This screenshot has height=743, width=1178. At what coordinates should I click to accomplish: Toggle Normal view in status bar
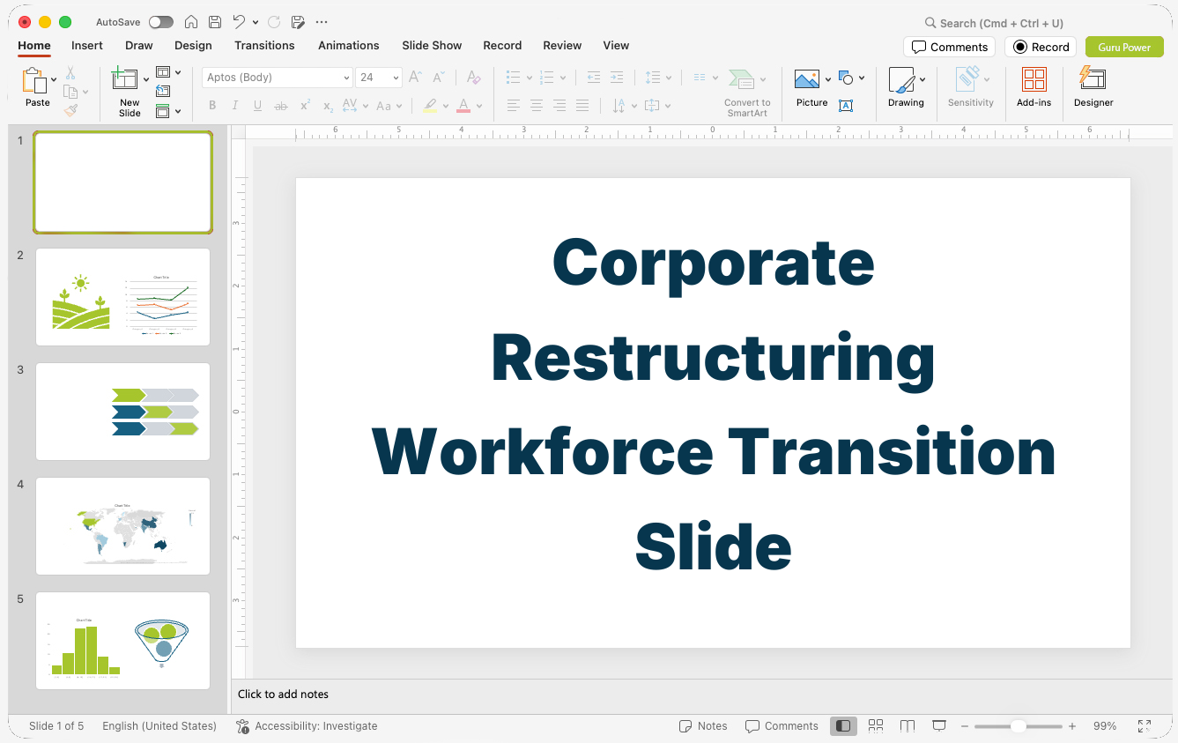tap(843, 725)
